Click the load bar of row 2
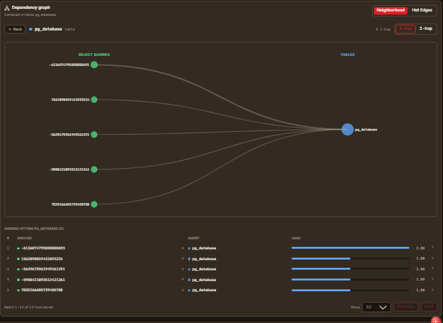 coord(350,258)
